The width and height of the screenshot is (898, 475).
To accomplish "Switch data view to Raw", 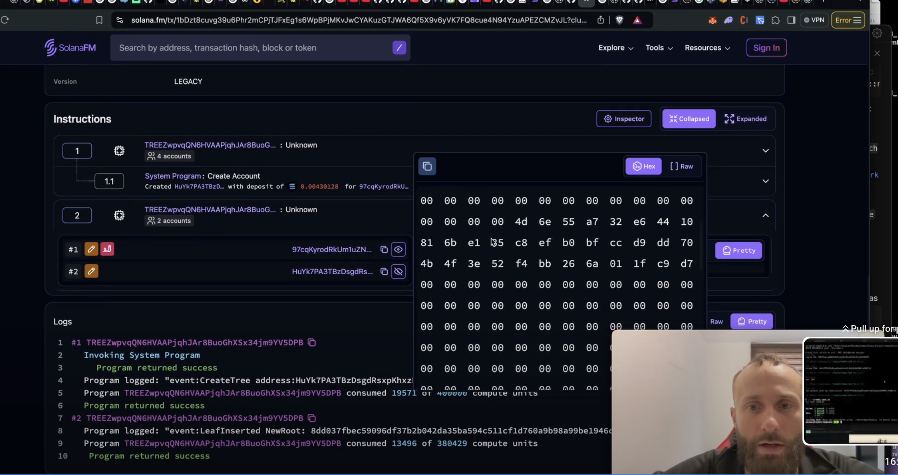I will click(x=682, y=166).
